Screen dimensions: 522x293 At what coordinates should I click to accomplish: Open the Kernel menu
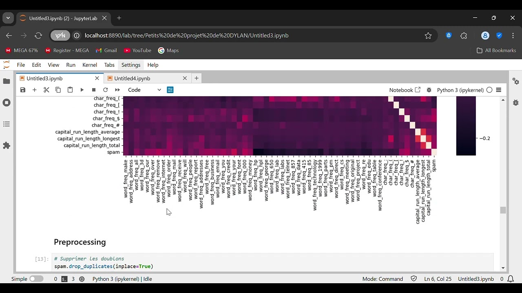pyautogui.click(x=90, y=65)
